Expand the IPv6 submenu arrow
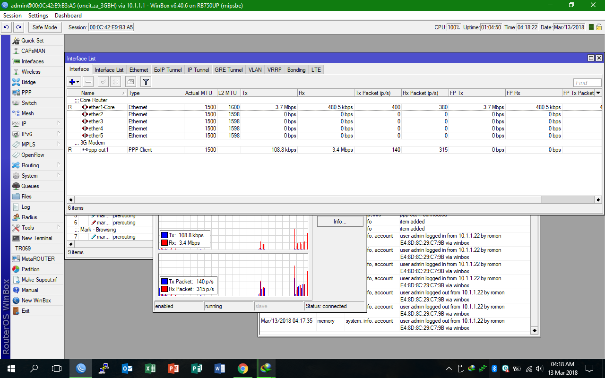 59,134
